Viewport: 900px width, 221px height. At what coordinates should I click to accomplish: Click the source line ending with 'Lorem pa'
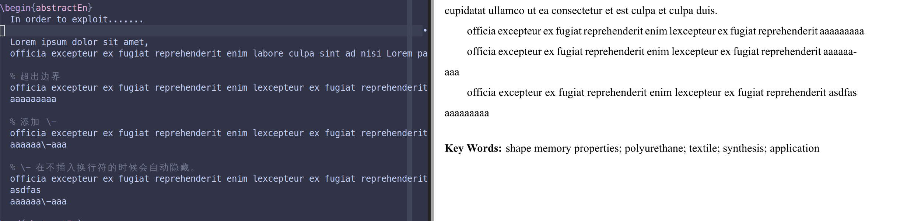point(217,54)
